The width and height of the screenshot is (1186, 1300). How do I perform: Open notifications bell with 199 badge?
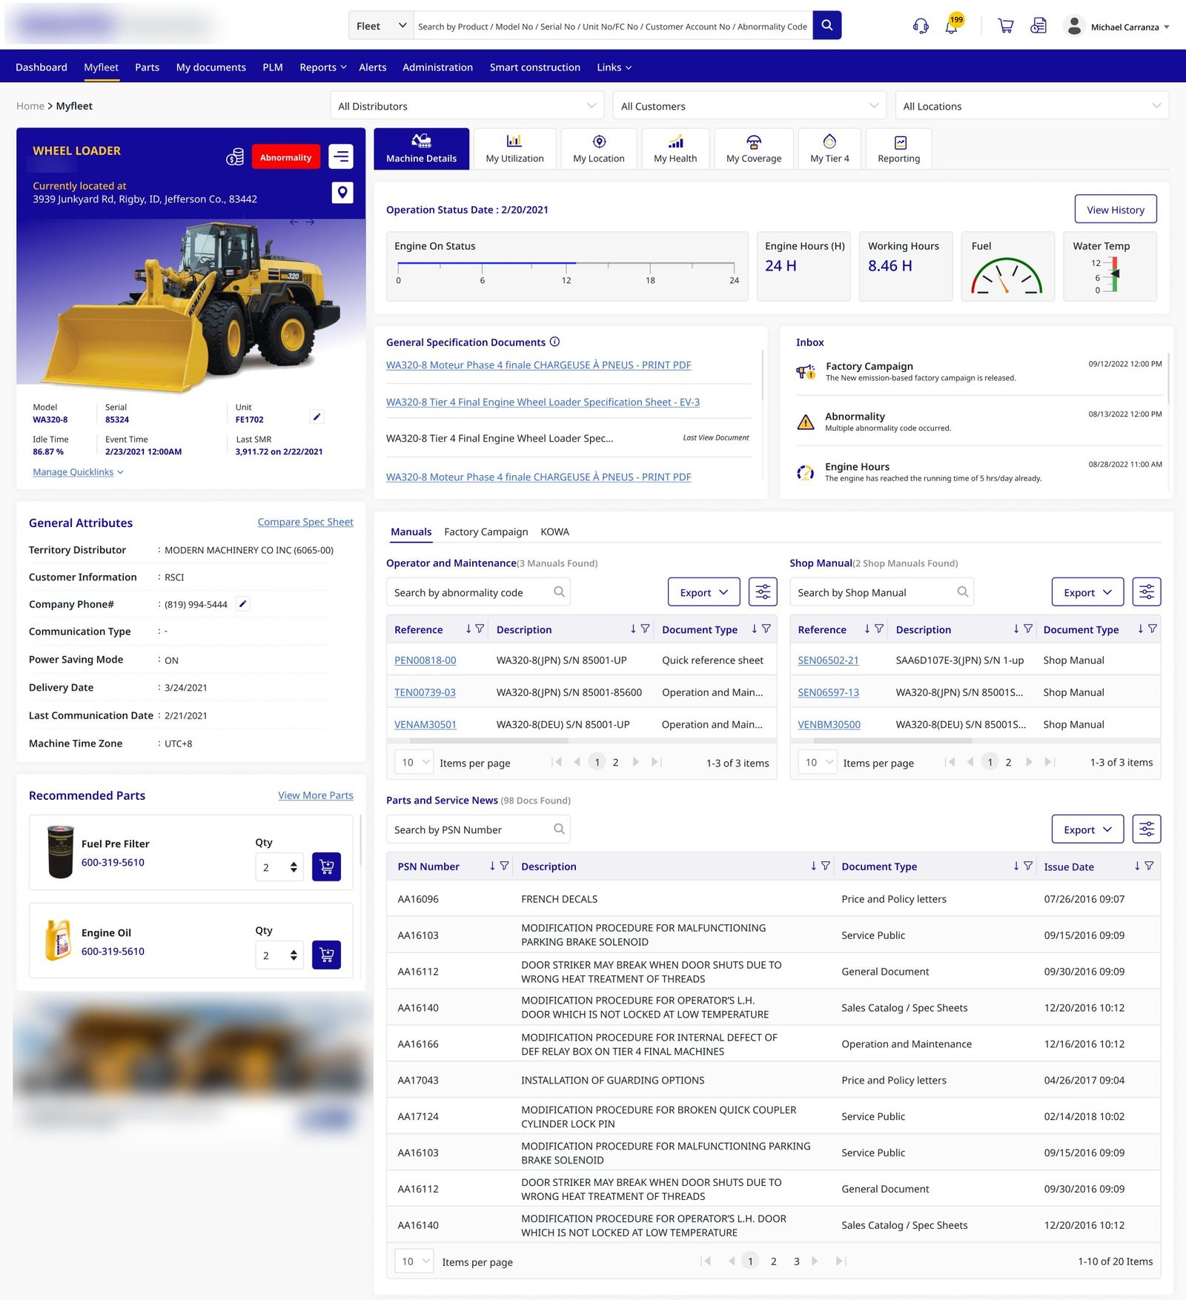(953, 25)
